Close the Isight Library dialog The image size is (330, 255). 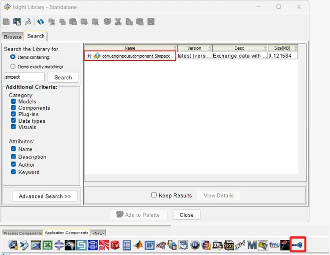[x=187, y=215]
